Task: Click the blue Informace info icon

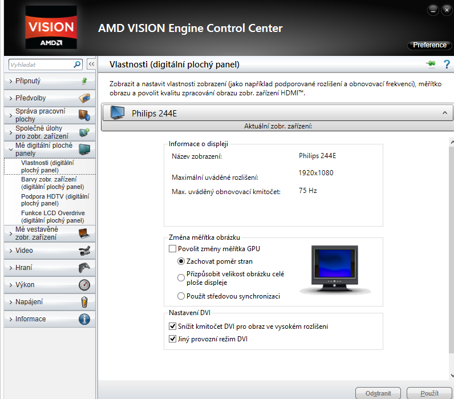Action: [84, 319]
